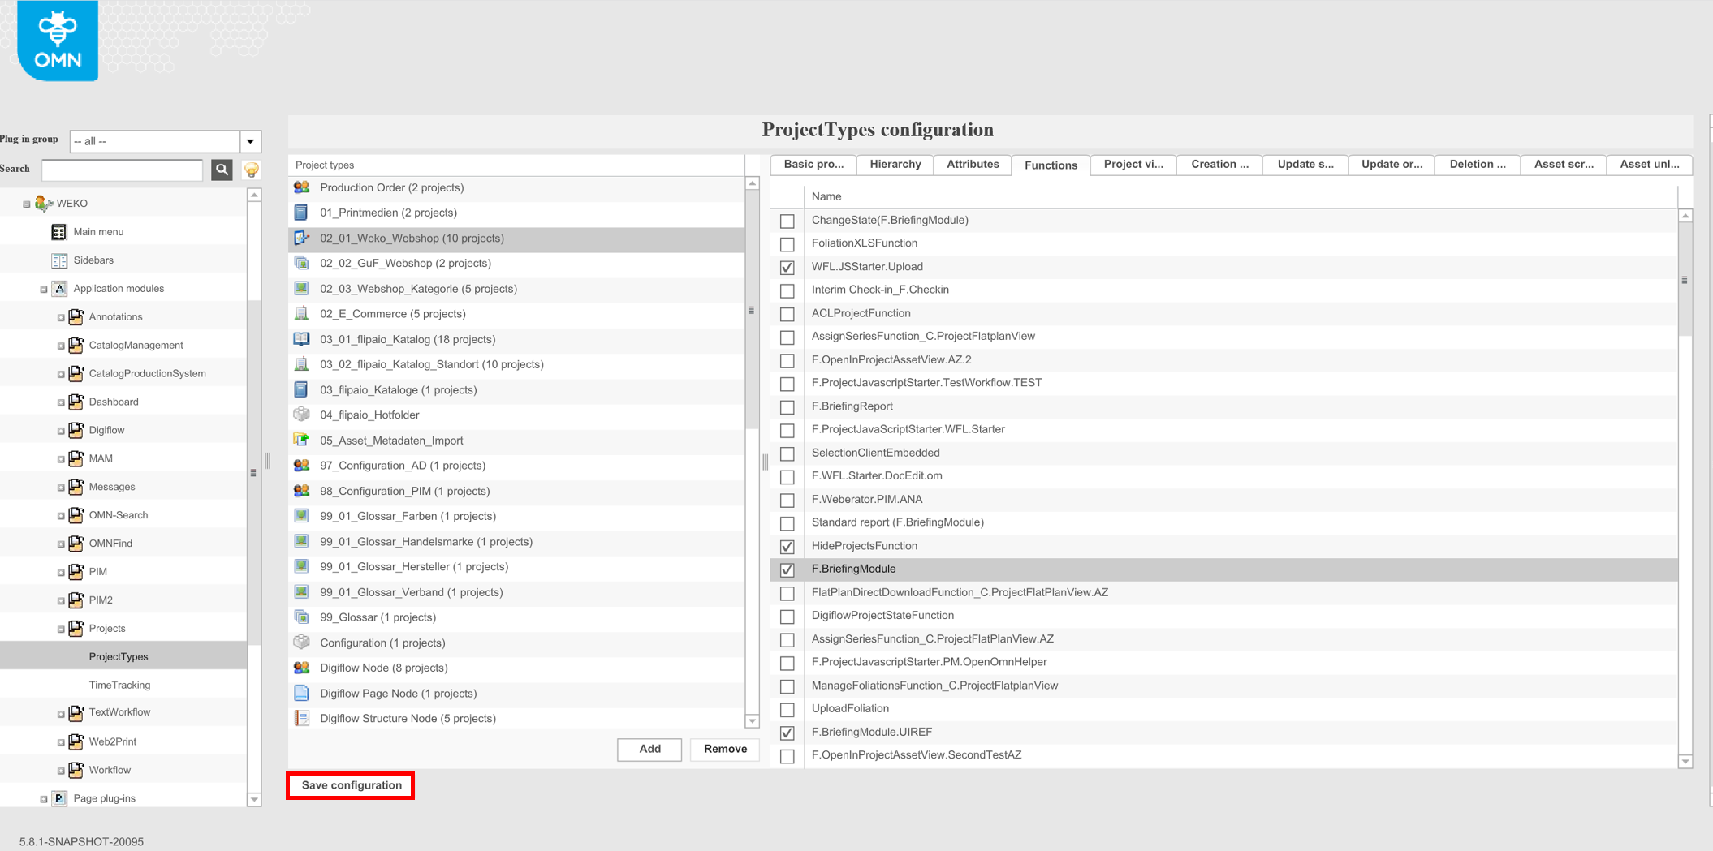Collapse the Application modules node
Screen dimensions: 1713x851
[44, 290]
